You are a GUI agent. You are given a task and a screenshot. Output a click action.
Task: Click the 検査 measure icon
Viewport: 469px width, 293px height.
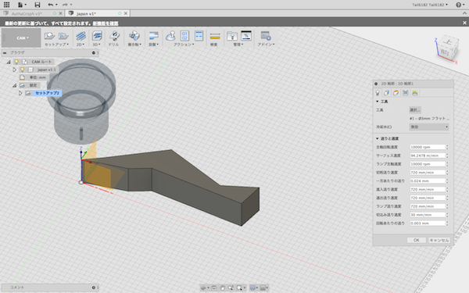[215, 36]
